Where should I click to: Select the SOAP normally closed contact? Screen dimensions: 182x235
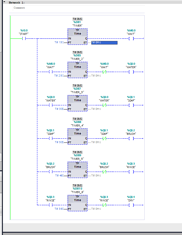tap(104, 139)
